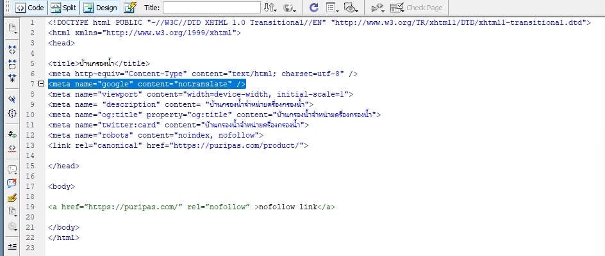Open the Preview in Browser globe dropdown
The image size is (605, 256).
(290, 8)
